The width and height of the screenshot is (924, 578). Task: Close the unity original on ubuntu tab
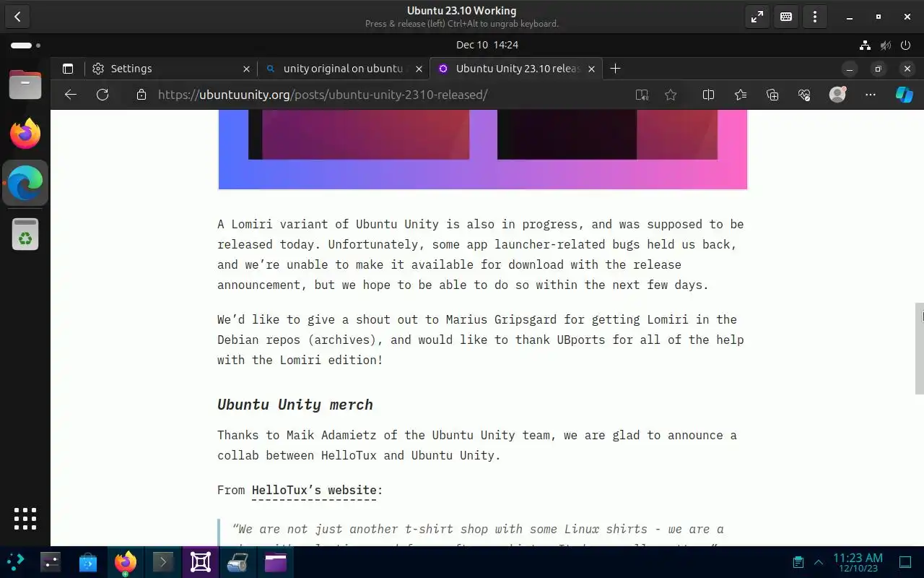pos(419,69)
